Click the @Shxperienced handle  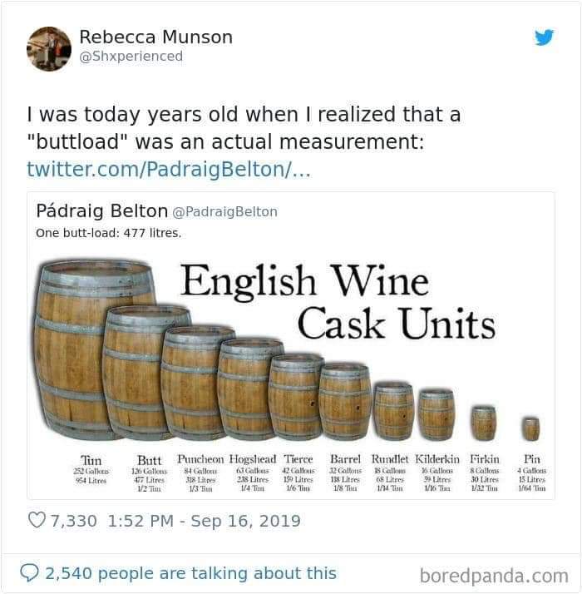coord(131,57)
